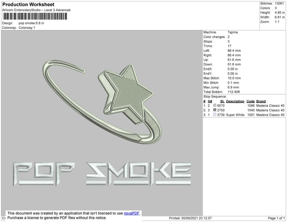Click the 'Left:' label
The width and height of the screenshot is (287, 222).
[207, 51]
